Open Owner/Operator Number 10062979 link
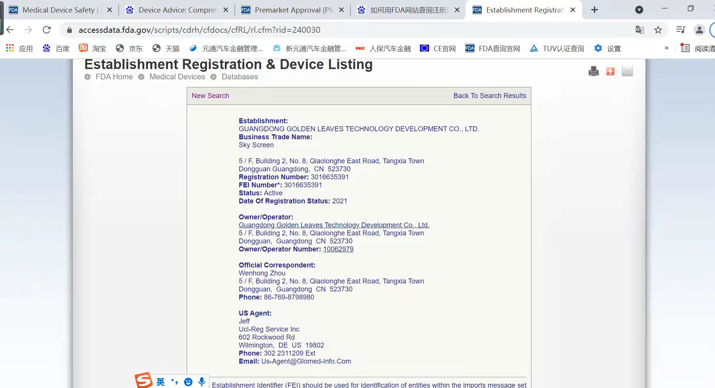 coord(338,249)
